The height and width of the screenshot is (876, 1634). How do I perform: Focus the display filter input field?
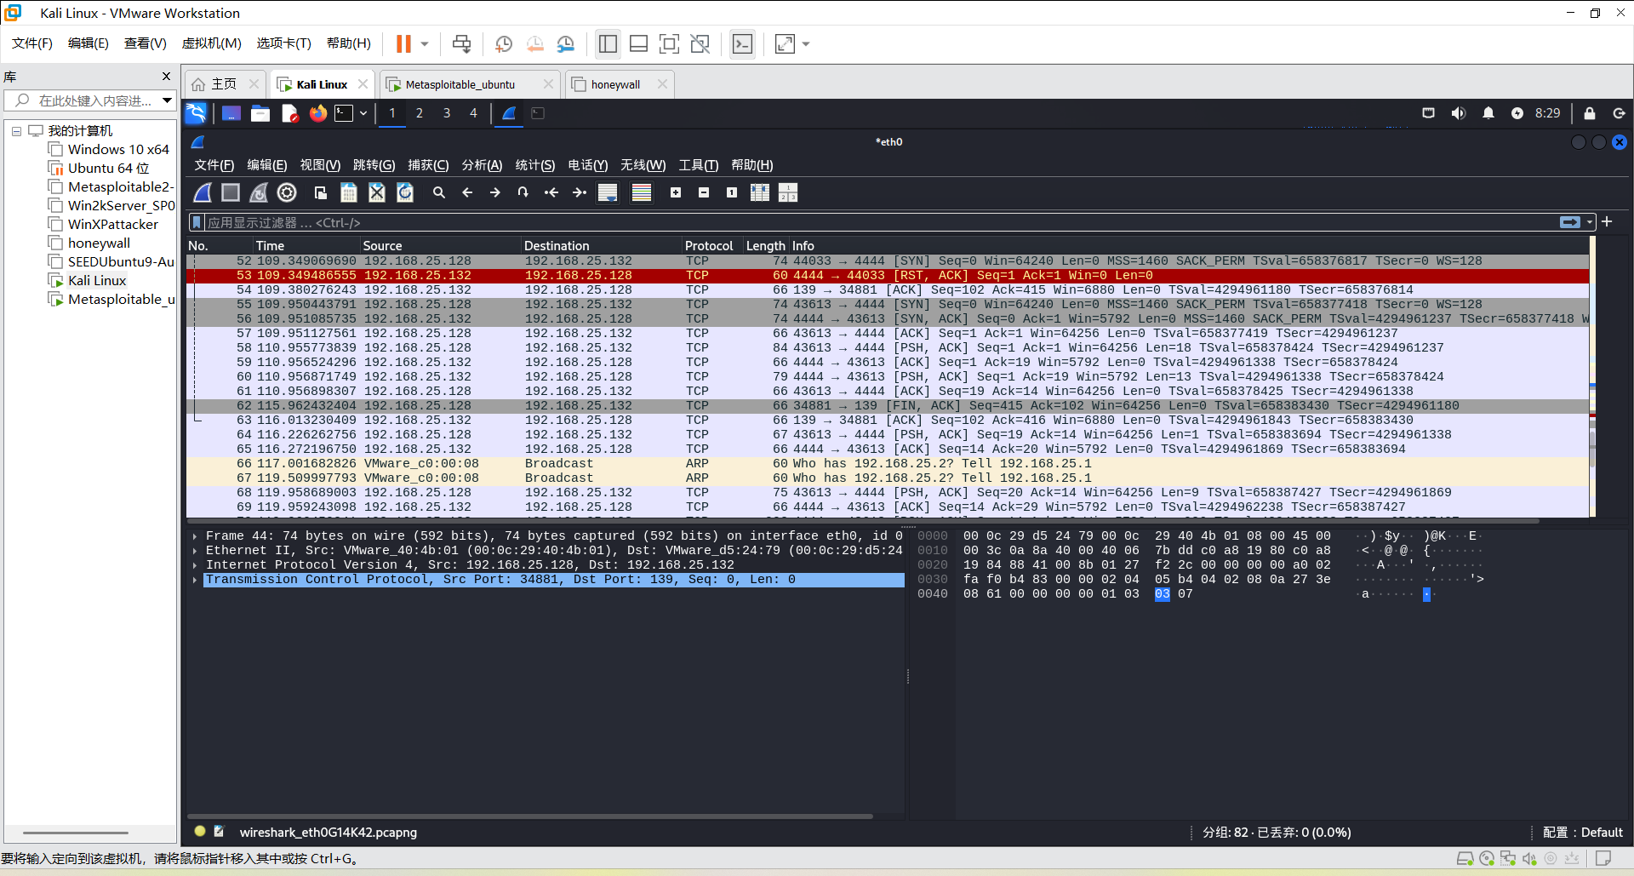click(x=880, y=222)
